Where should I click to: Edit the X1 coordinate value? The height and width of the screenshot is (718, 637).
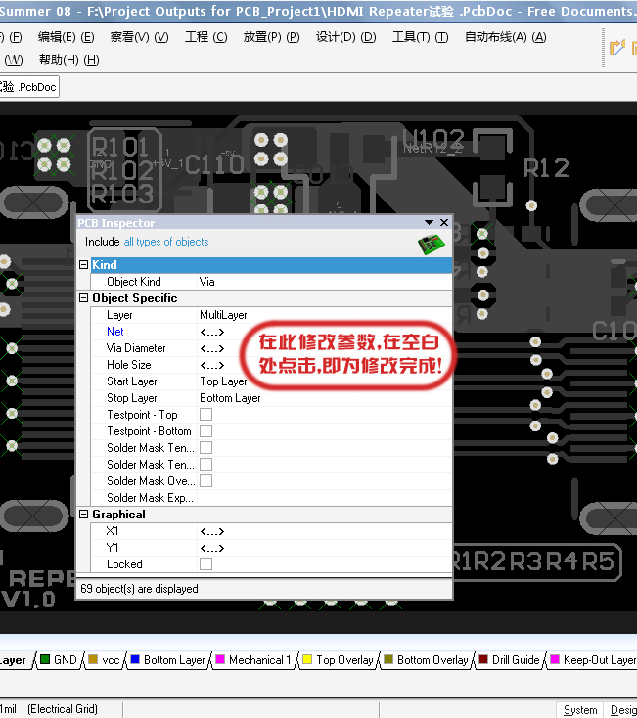(x=324, y=531)
